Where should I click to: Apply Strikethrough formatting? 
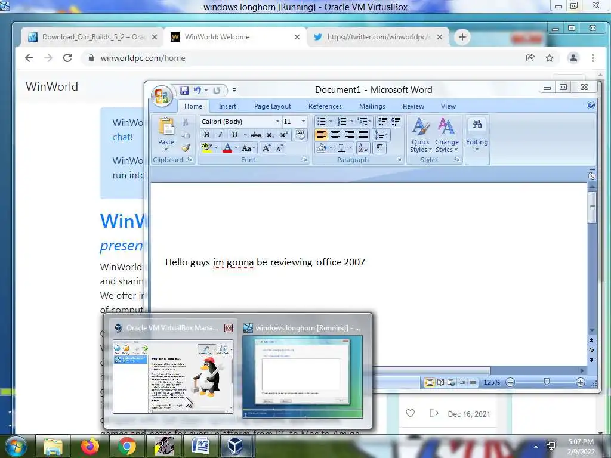[x=255, y=135]
